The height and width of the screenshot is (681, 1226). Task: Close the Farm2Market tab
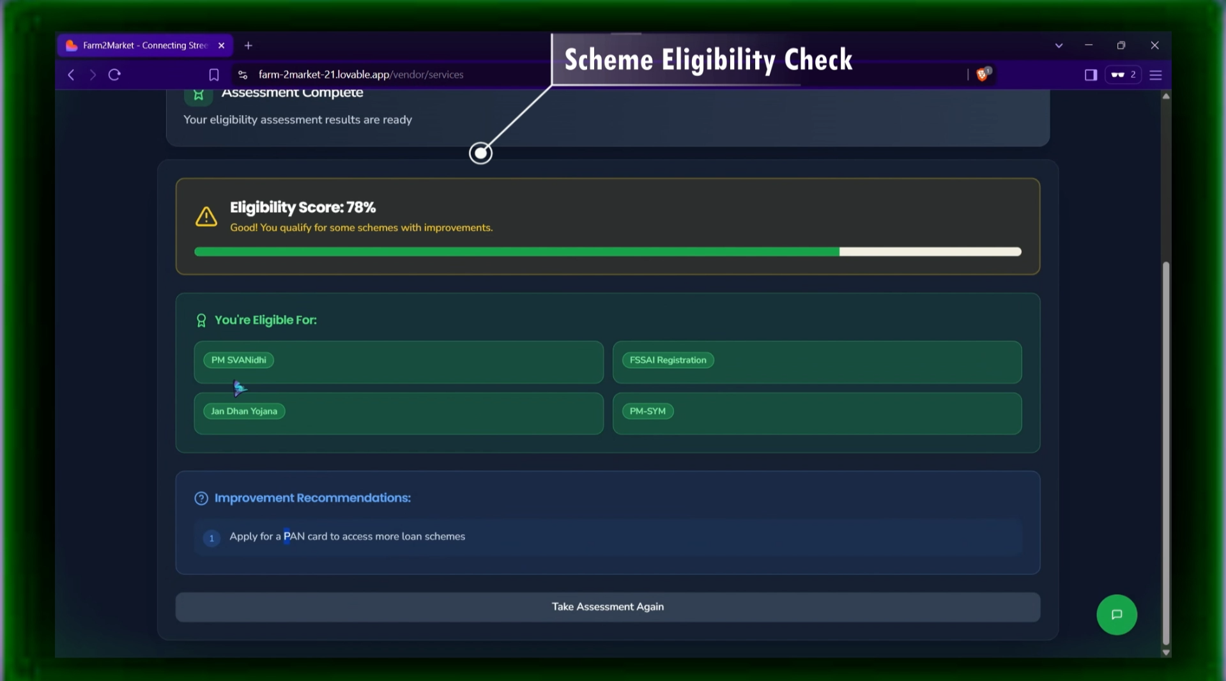pyautogui.click(x=221, y=45)
